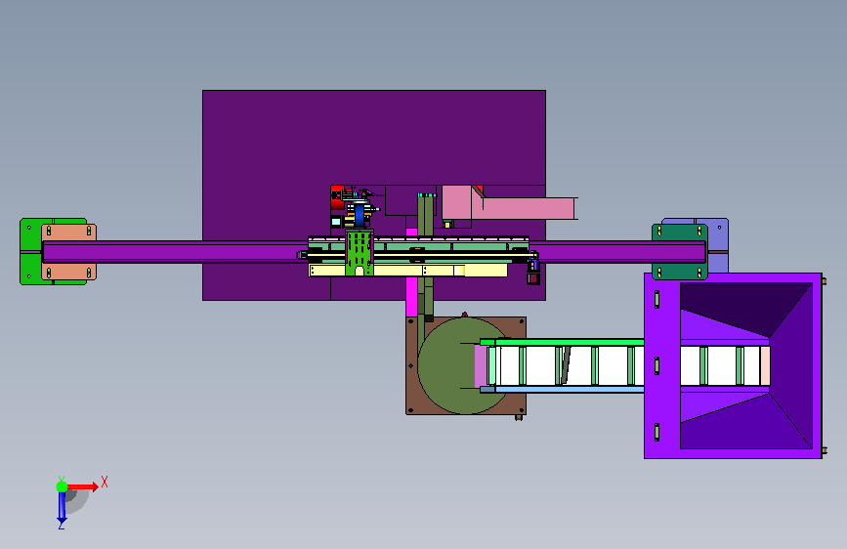This screenshot has width=847, height=549.
Task: Click the blue Z axis arrow of triad
Action: [x=62, y=508]
